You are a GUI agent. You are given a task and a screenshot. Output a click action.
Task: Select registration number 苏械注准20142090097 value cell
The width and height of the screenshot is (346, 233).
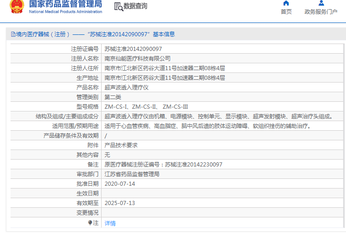(133, 49)
